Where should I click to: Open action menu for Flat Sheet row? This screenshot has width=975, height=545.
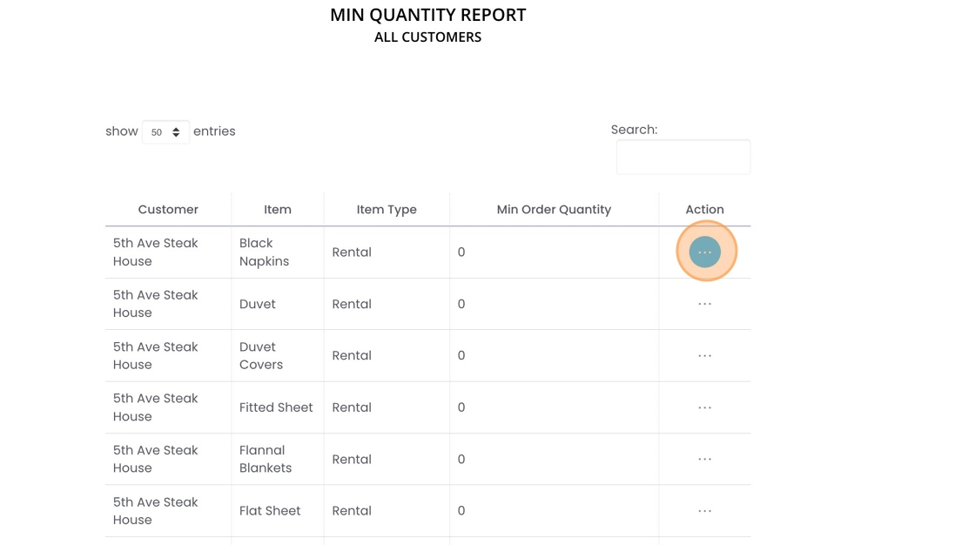tap(705, 511)
